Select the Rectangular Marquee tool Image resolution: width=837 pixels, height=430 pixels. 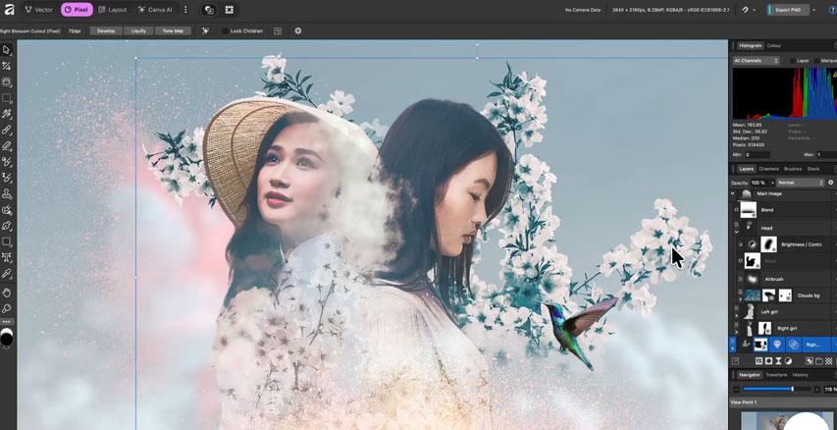point(7,98)
